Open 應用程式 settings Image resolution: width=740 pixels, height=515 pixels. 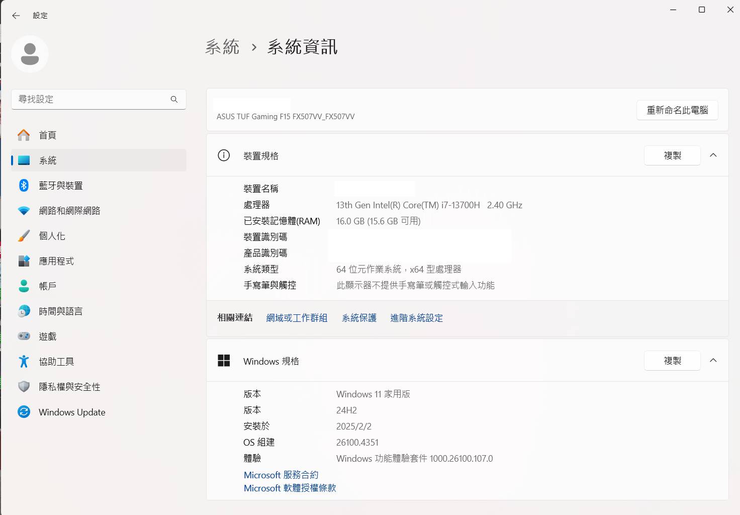click(x=99, y=261)
